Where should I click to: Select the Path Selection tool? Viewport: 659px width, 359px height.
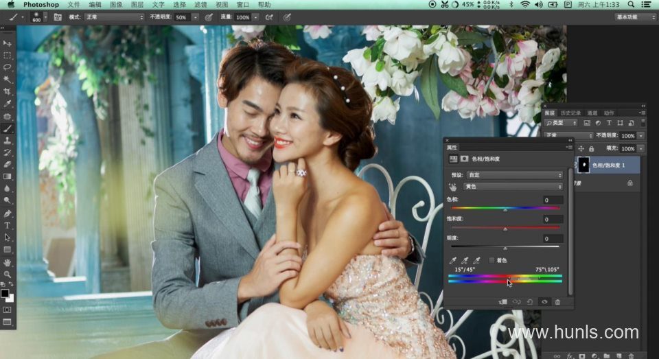7,238
